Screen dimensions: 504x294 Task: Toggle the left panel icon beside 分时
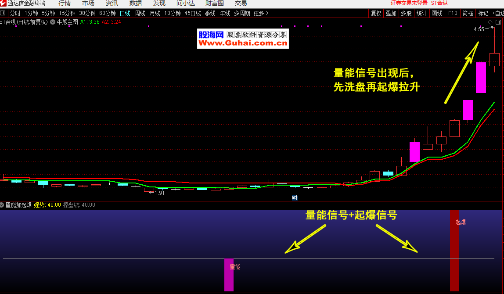3,13
